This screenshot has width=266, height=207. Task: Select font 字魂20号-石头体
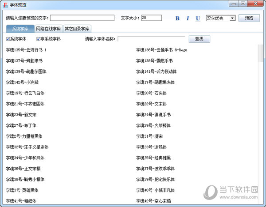(x=151, y=93)
